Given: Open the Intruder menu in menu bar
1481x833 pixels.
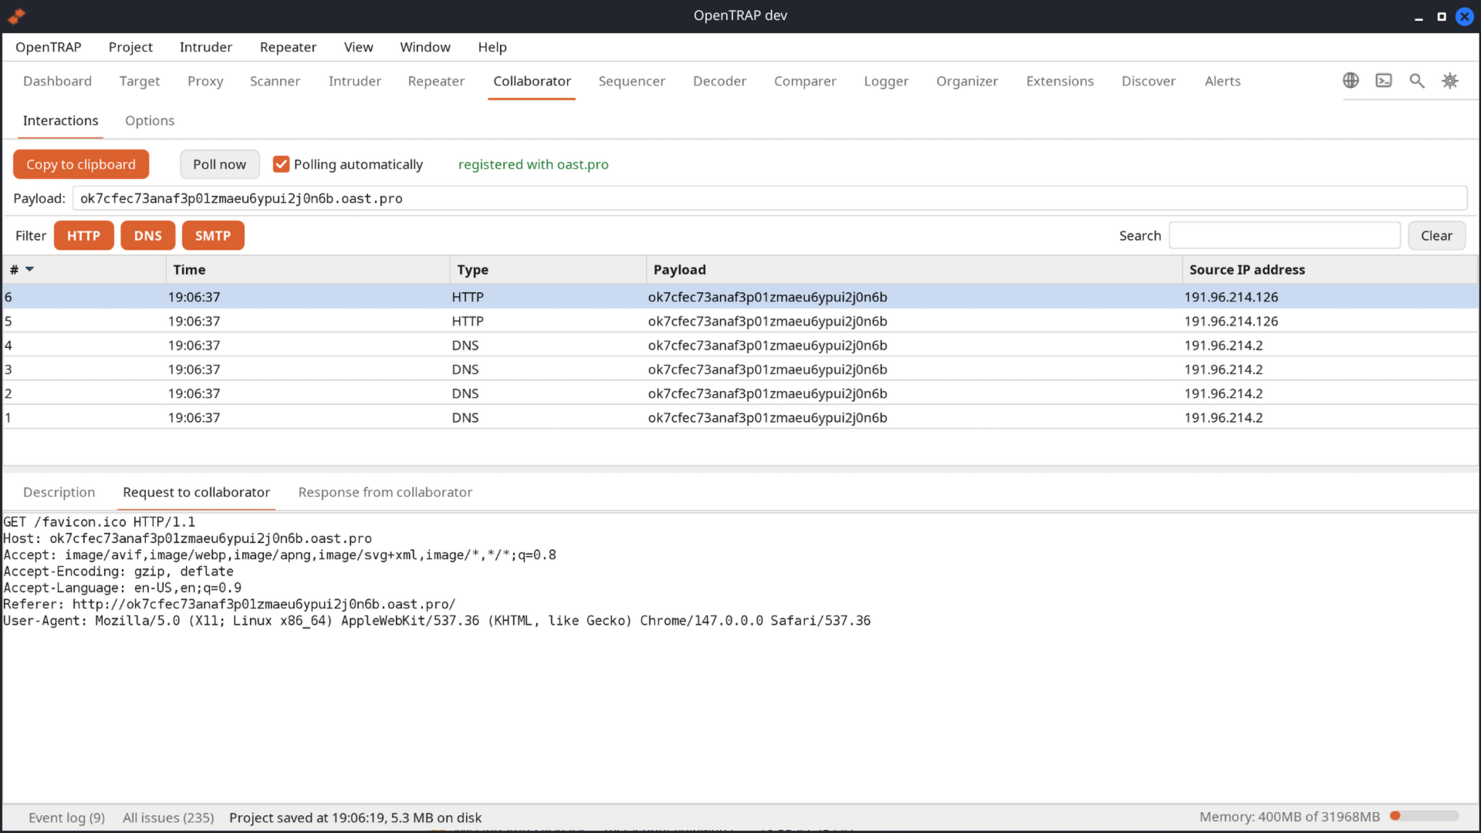Looking at the screenshot, I should pyautogui.click(x=206, y=47).
